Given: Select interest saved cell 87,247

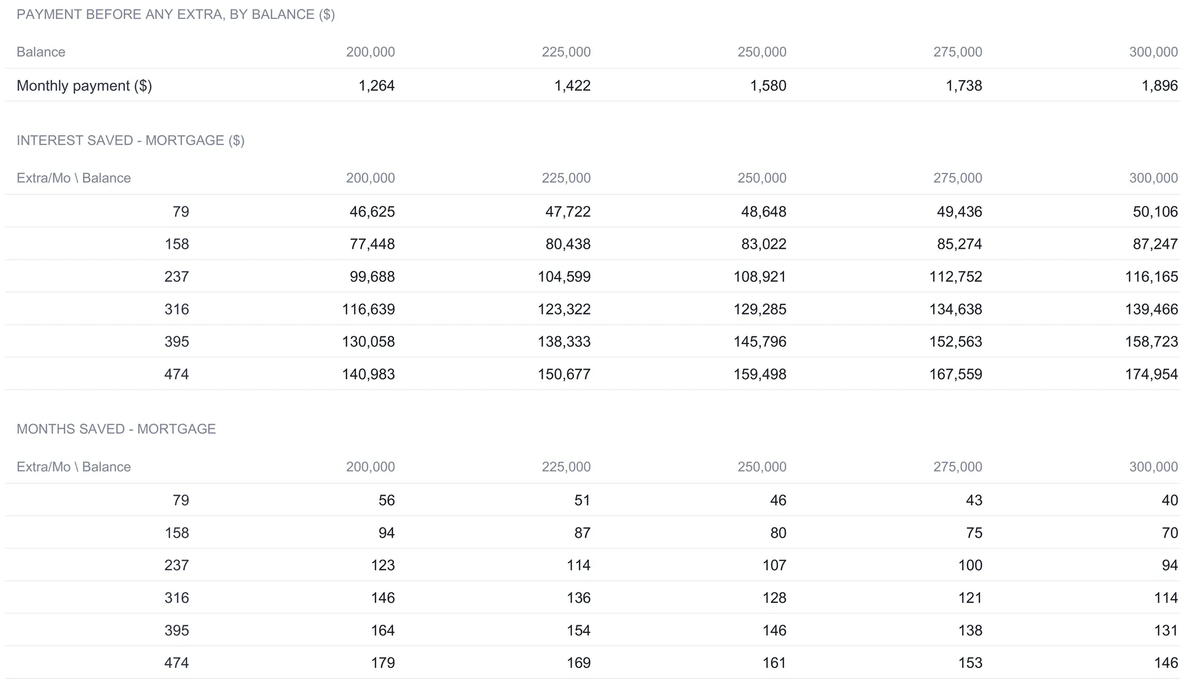Looking at the screenshot, I should coord(1155,244).
